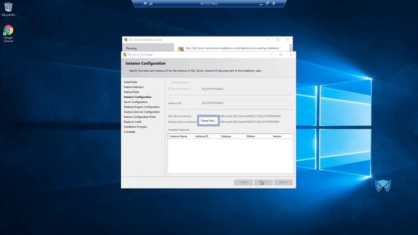The image size is (418, 235).
Task: Go to the Ready to Install step
Action: tap(133, 122)
